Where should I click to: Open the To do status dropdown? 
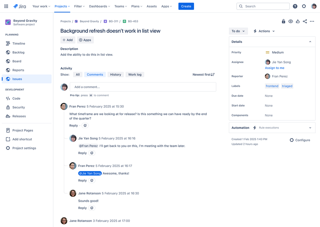(x=238, y=31)
